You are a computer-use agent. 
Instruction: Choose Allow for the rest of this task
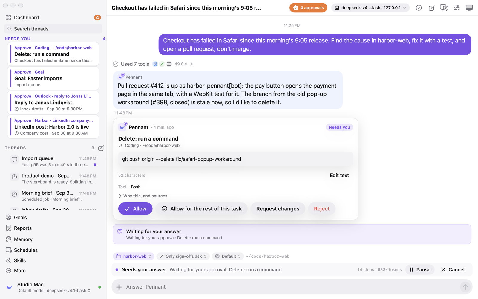pos(201,209)
